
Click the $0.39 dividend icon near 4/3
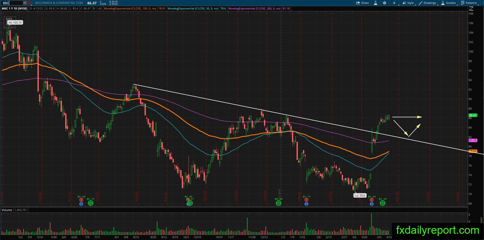[x=383, y=203]
